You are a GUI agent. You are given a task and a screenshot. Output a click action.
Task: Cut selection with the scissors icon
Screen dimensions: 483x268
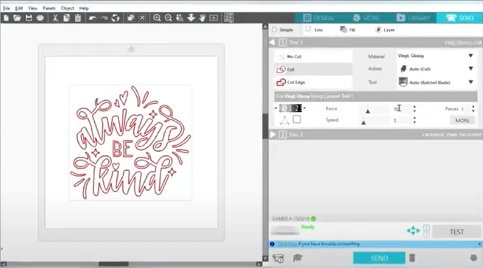(55, 18)
